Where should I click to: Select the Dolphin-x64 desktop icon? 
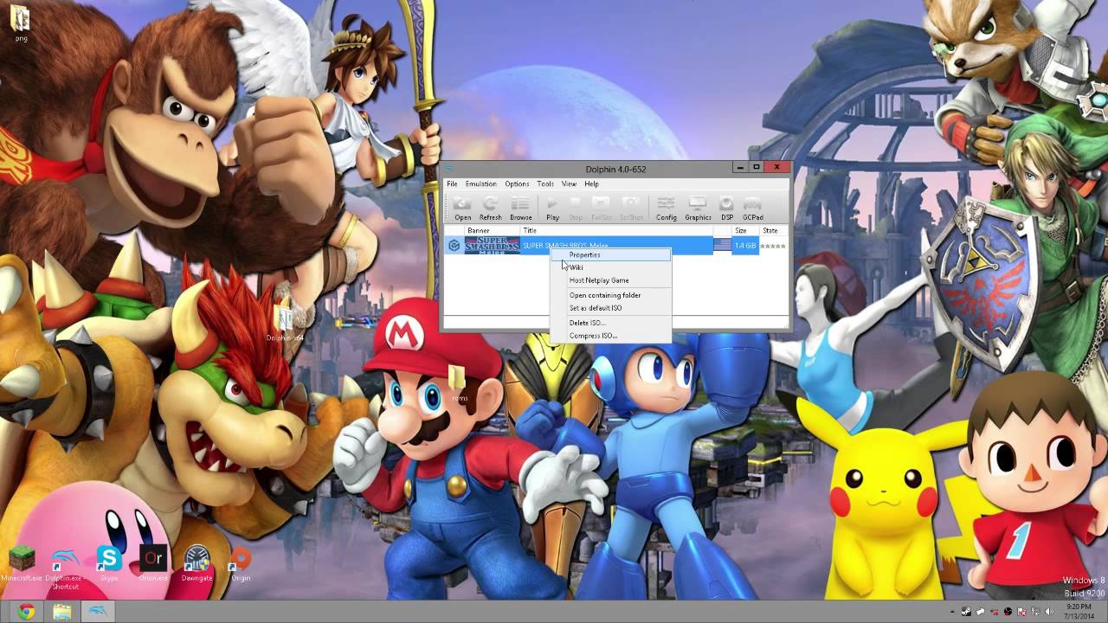[x=285, y=322]
